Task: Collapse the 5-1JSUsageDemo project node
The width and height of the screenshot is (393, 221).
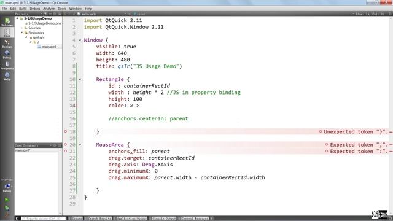Action: click(x=17, y=18)
